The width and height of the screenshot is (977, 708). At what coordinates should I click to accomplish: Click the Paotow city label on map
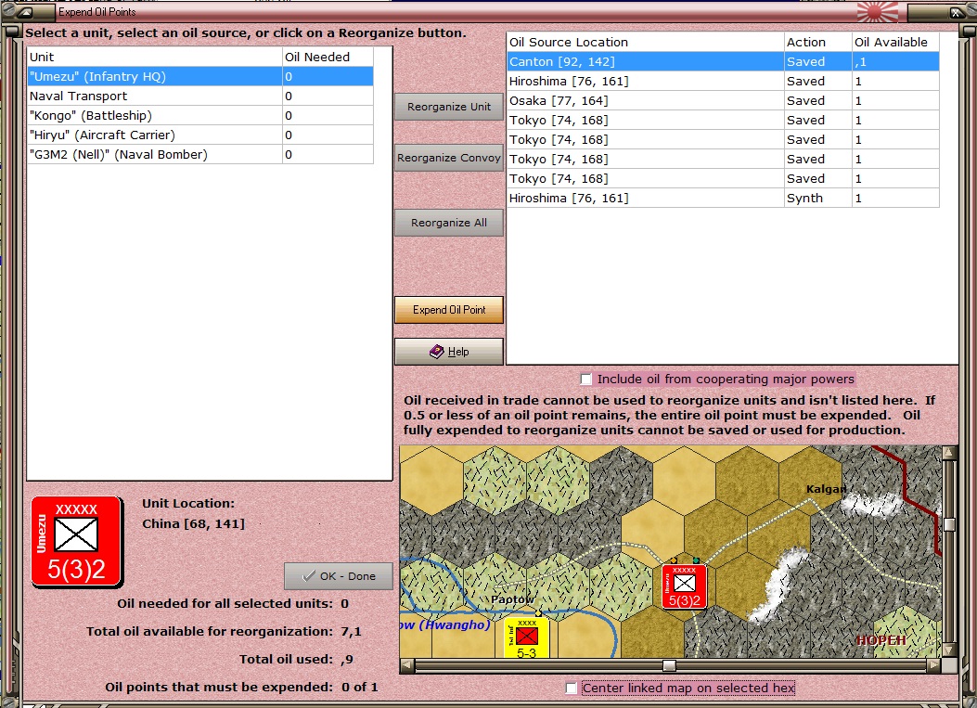point(513,599)
